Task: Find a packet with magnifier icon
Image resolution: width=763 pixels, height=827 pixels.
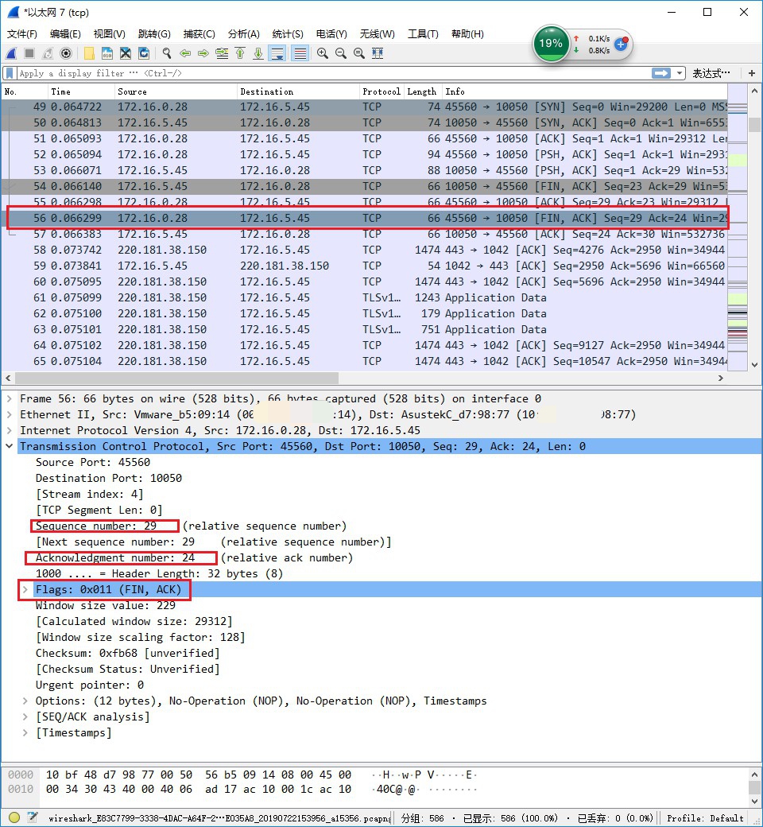Action: (x=167, y=53)
